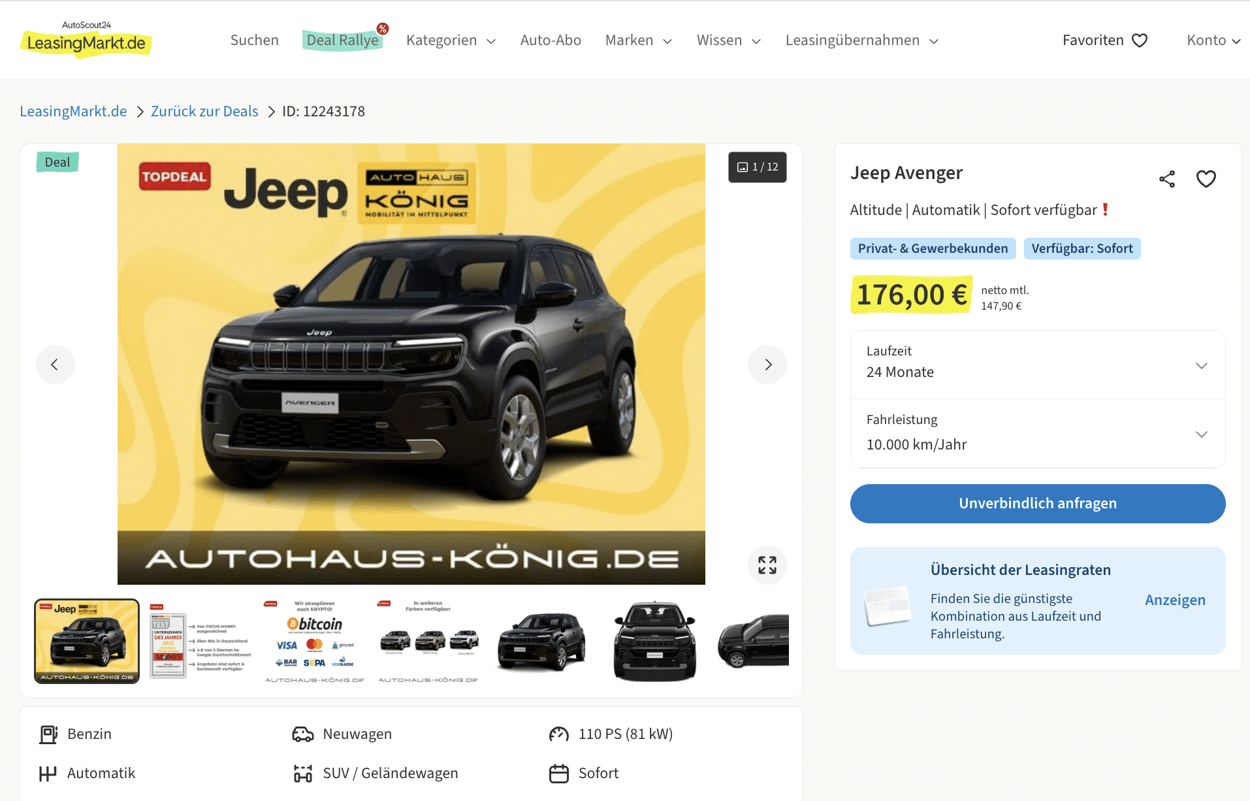
Task: Go to previous gallery image arrow
Action: click(x=55, y=365)
